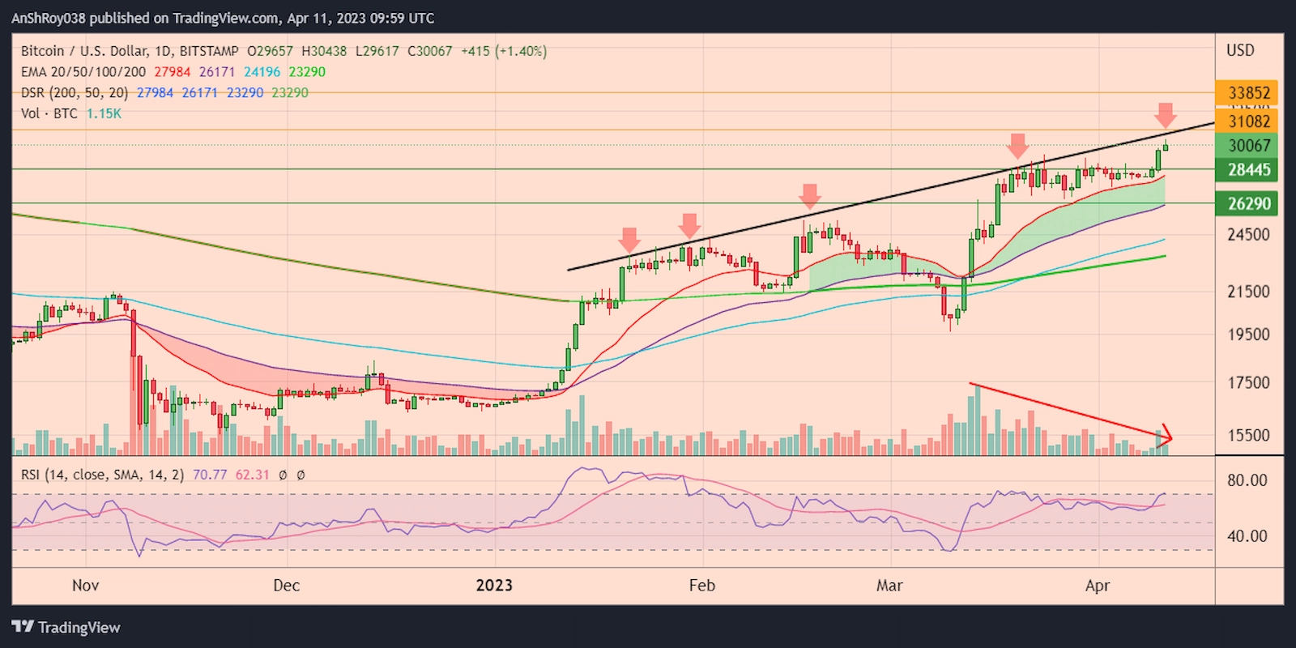Click the USD currency label on the price axis
The image size is (1296, 648).
point(1240,50)
